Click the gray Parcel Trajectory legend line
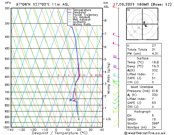The height and width of the screenshot is (135, 174). pyautogui.click(x=69, y=15)
